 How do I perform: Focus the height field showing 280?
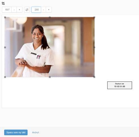pos(36,10)
